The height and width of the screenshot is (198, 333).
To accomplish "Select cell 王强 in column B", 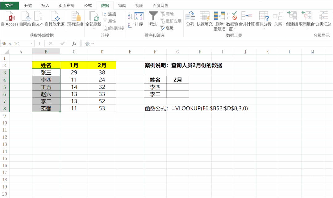I will tap(46, 109).
